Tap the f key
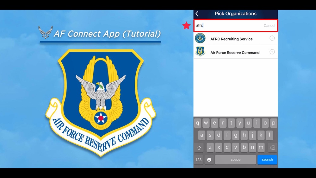The image size is (316, 178). coord(227,135)
